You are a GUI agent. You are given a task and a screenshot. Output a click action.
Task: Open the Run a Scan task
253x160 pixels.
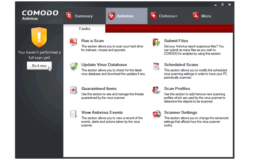click(x=92, y=41)
